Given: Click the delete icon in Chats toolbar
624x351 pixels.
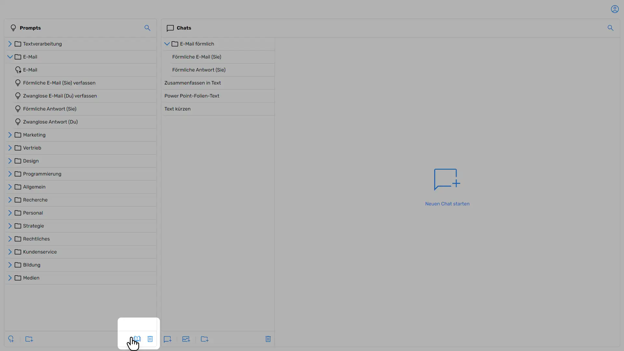Looking at the screenshot, I should pyautogui.click(x=268, y=339).
